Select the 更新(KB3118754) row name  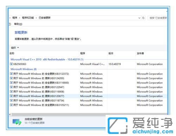click(x=39, y=101)
